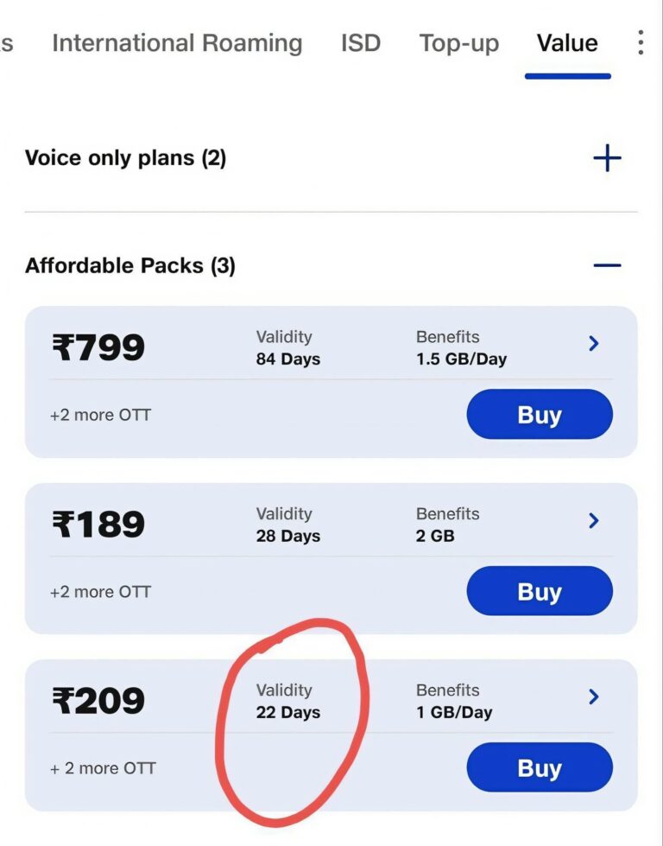Buy the ₹209 pack
The width and height of the screenshot is (663, 846).
540,768
